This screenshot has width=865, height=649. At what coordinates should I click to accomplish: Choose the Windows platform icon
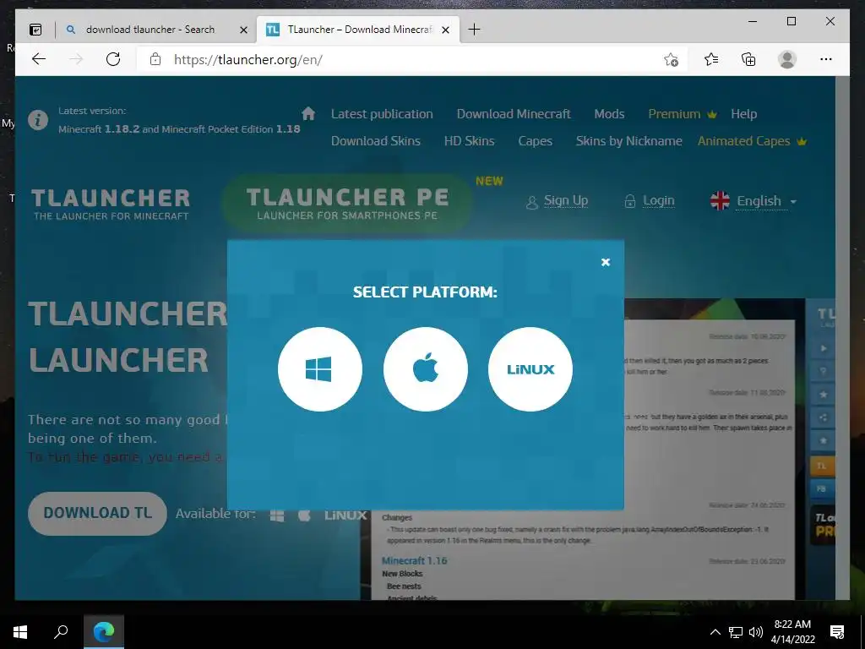[x=320, y=369]
